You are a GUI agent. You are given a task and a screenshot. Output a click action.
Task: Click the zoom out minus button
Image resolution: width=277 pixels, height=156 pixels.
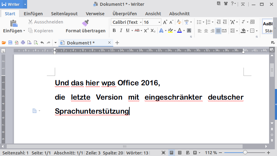point(220,152)
